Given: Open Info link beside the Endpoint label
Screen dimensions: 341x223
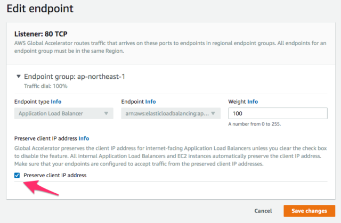Looking at the screenshot, I should pyautogui.click(x=151, y=101).
